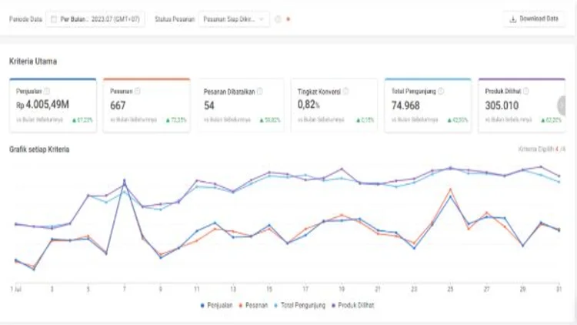Select the Pesanan Dibatalkan metric card
Screen dimensions: 577x325
point(241,105)
